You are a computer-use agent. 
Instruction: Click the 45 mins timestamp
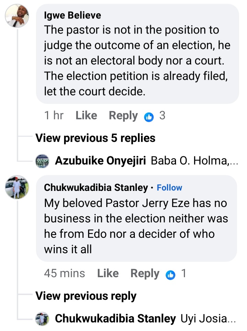pos(64,273)
